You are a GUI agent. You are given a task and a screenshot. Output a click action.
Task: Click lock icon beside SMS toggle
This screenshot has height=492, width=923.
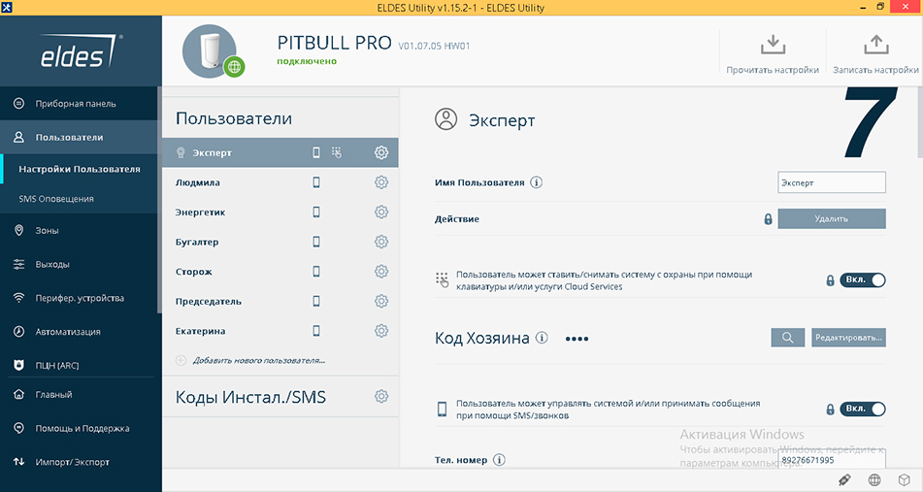coord(830,410)
